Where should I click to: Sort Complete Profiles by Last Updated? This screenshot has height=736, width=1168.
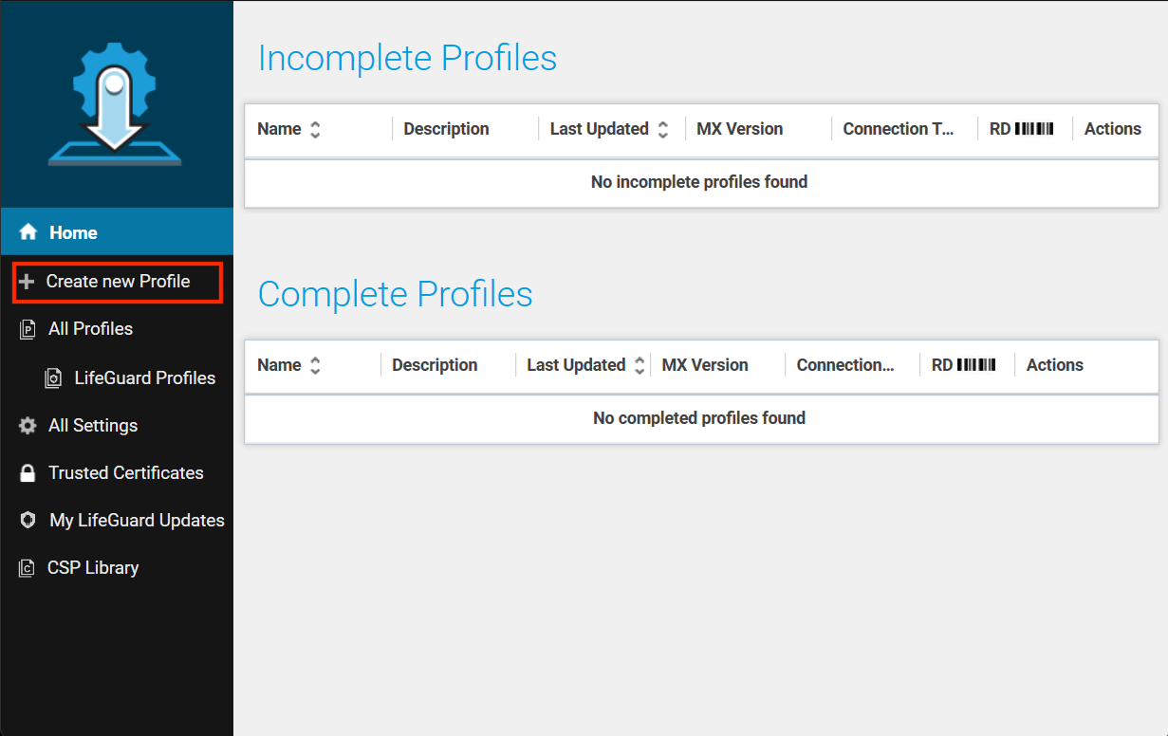pos(640,366)
